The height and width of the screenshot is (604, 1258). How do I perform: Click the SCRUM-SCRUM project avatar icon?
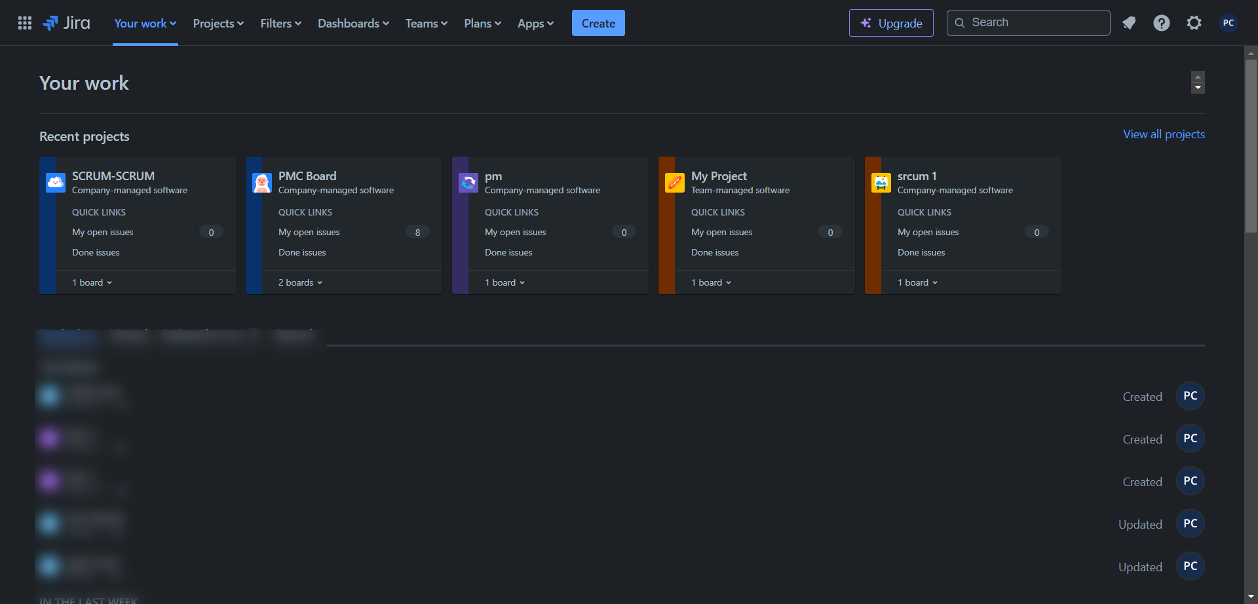(x=56, y=182)
